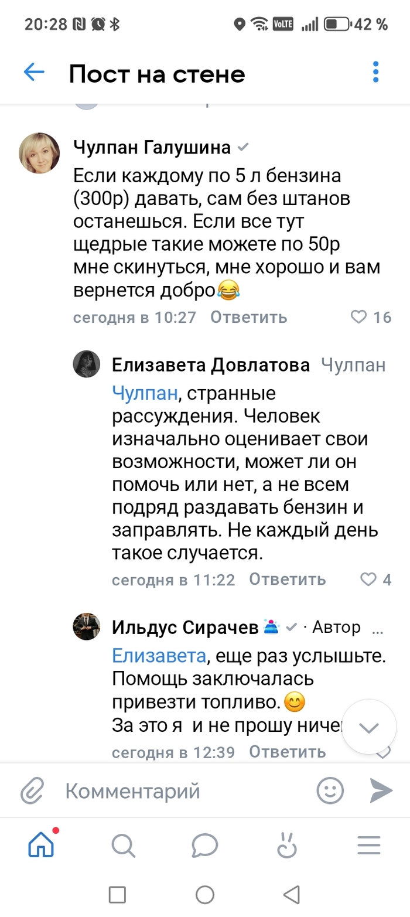Go to the home feed tab
Image resolution: width=410 pixels, height=917 pixels.
(x=42, y=846)
